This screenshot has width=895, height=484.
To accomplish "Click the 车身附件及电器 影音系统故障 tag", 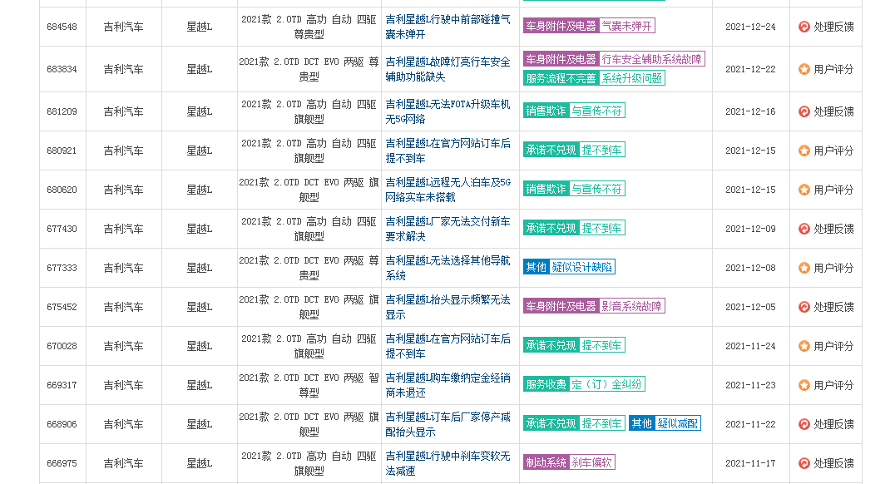I will pyautogui.click(x=594, y=306).
